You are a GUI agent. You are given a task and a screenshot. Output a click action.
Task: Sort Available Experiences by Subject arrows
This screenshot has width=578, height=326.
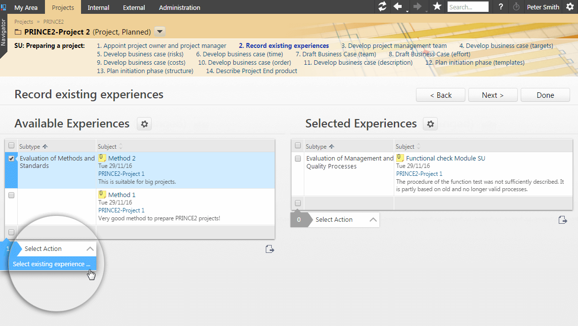pos(121,147)
